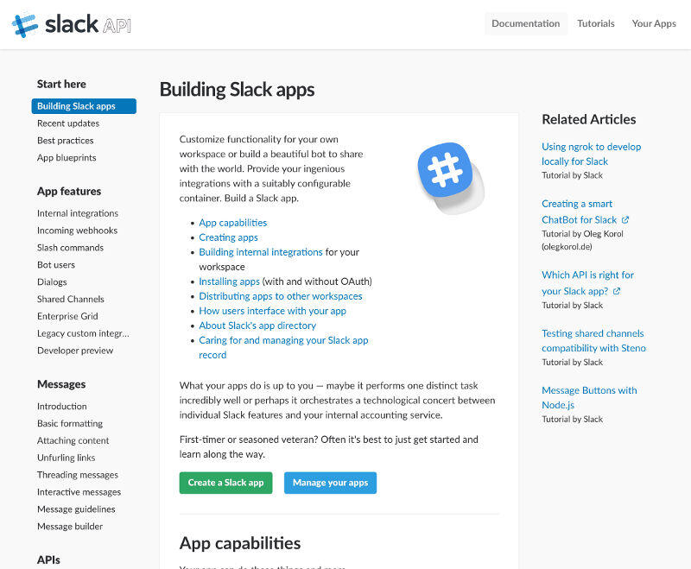Click the Manage your apps button
This screenshot has height=569, width=691.
coord(330,484)
